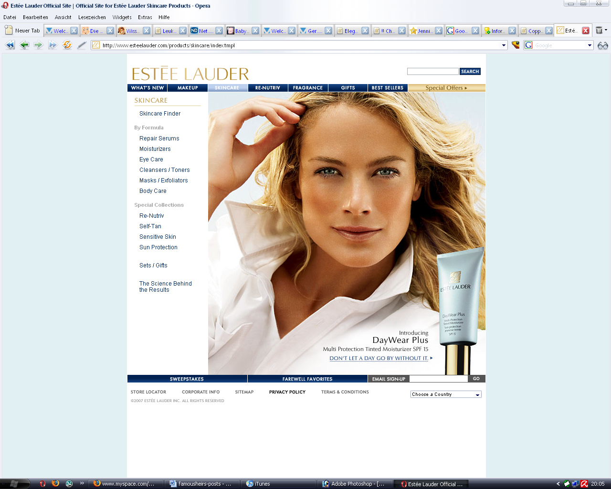Open the Lesezeichen menu
The height and width of the screenshot is (489, 611).
92,17
